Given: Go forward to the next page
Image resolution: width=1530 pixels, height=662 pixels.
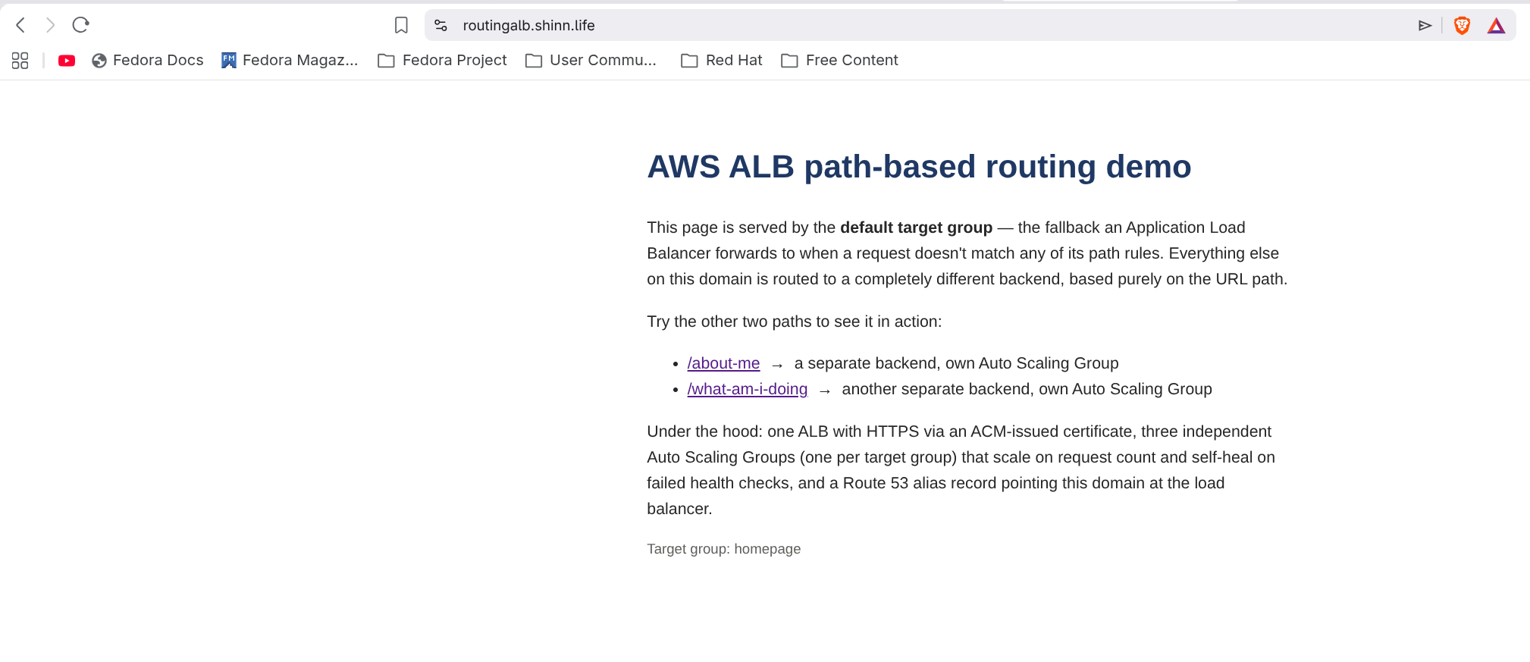Looking at the screenshot, I should [50, 25].
